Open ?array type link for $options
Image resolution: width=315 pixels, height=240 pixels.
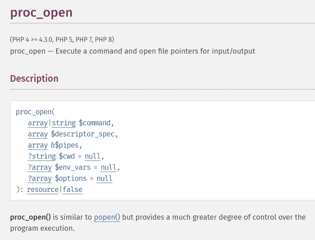click(x=40, y=178)
